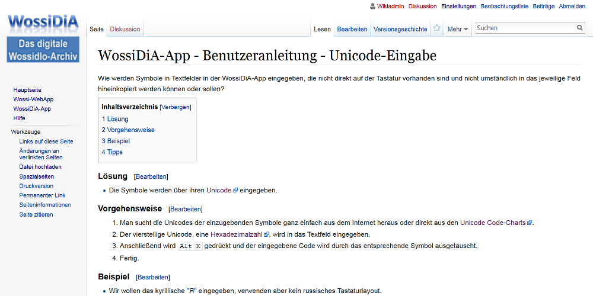Select the Lesen tab

tap(322, 29)
